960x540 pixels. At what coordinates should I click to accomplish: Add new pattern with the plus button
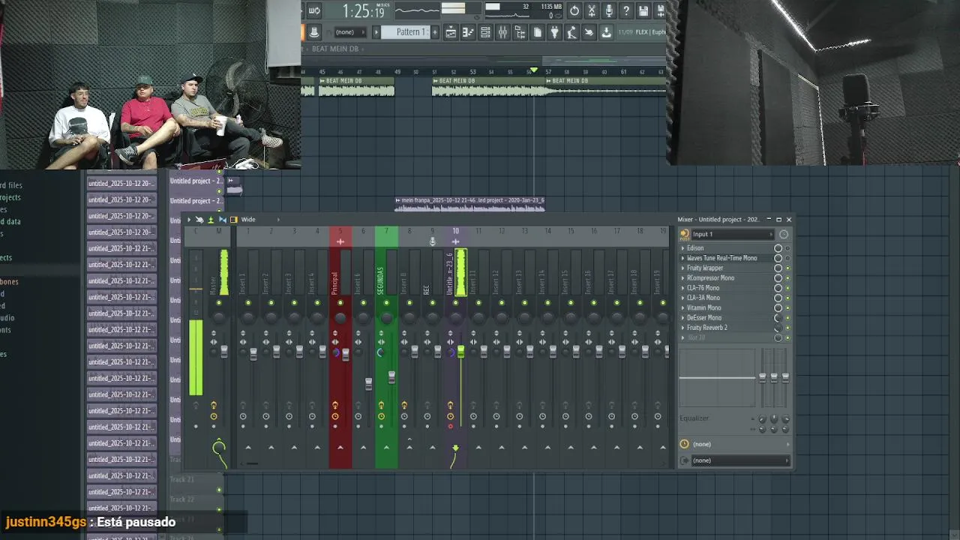pyautogui.click(x=434, y=32)
